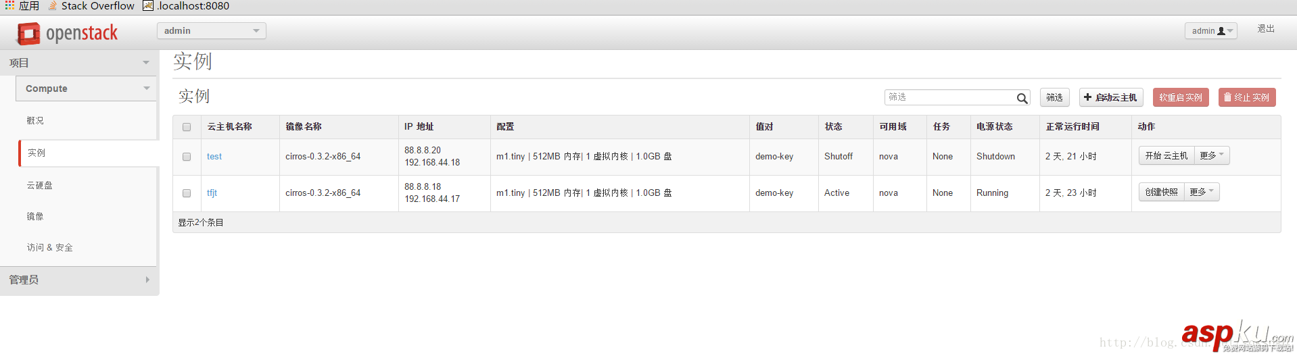The height and width of the screenshot is (356, 1297).
Task: Click the Stack Overflow bookmark icon
Action: 53,5
